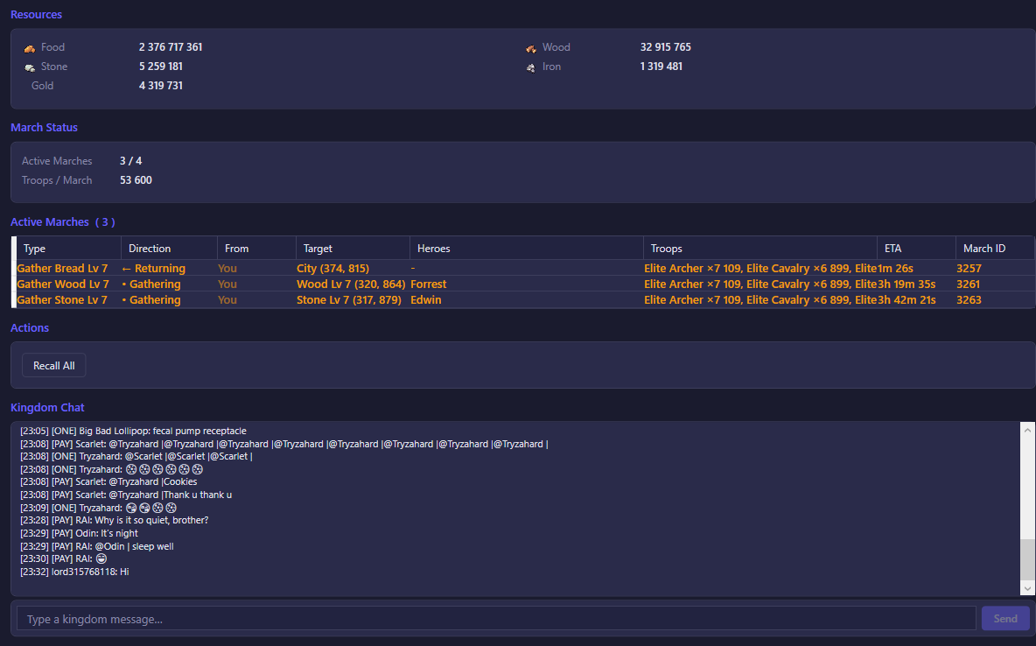The height and width of the screenshot is (646, 1036).
Task: Click the Food resource icon
Action: (30, 48)
